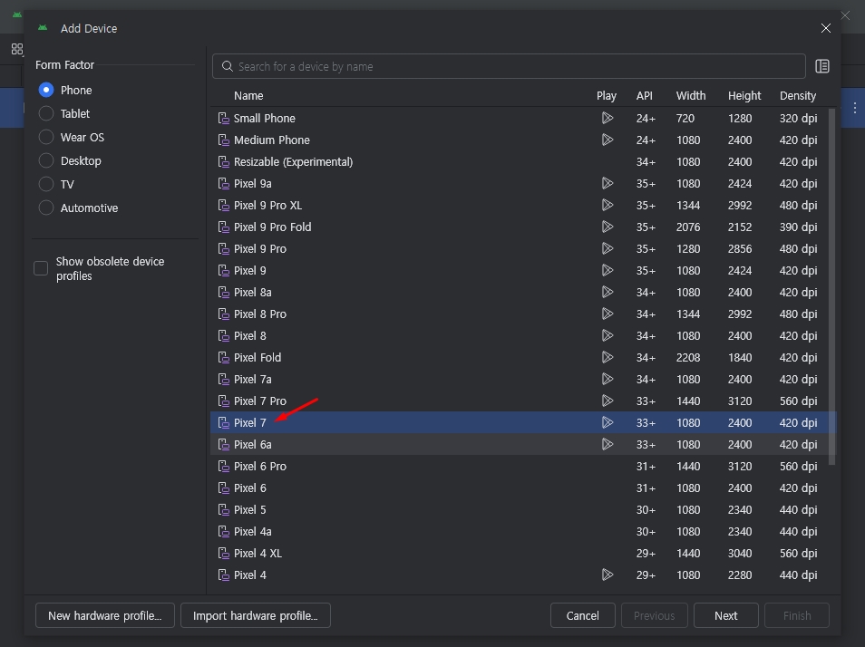Click the Play Store icon for Pixel 8 Pro
Screen dimensions: 865x647
[x=607, y=314]
